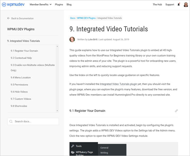Click the sidebar index scroll down arrow
This screenshot has height=156, width=190.
tap(57, 111)
